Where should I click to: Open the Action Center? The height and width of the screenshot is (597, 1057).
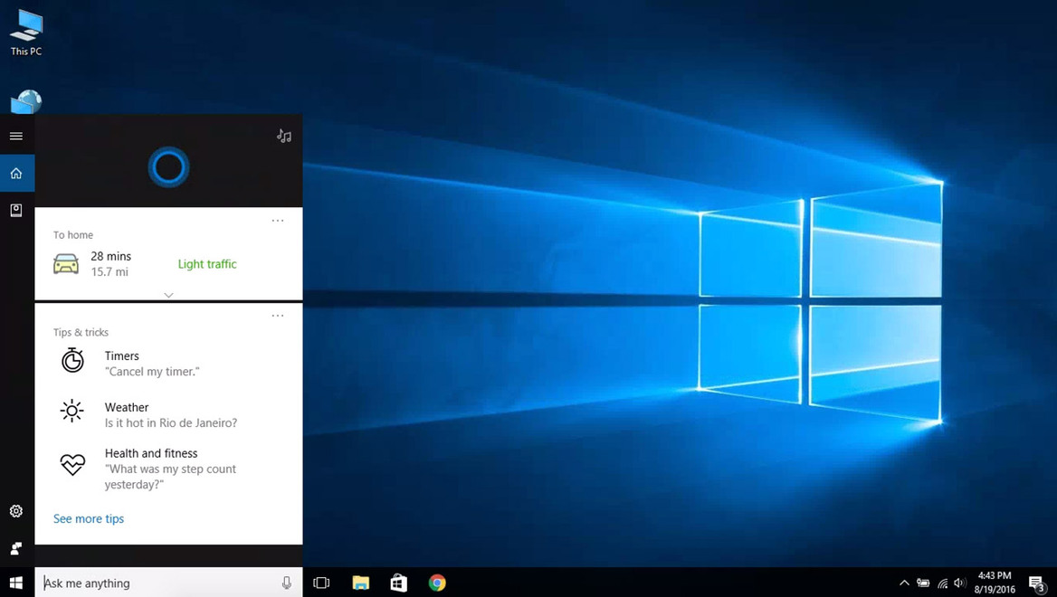coord(1037,583)
